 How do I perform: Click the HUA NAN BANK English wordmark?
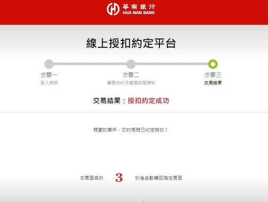point(139,13)
